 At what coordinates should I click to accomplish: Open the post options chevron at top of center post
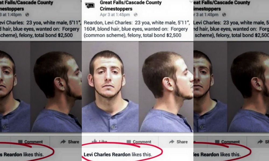click(191, 2)
